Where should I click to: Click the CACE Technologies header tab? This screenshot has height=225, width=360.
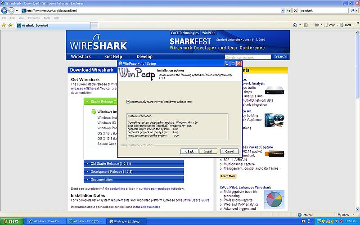point(184,33)
